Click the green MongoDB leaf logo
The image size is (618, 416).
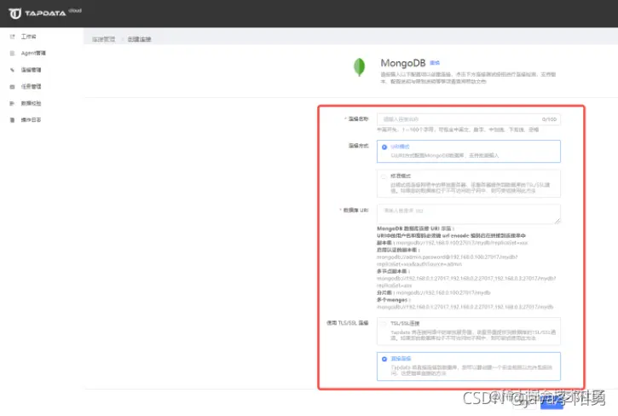[359, 67]
